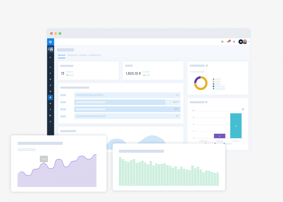Click the back arrow in the sidebar
Image resolution: width=283 pixels, height=202 pixels.
click(50, 57)
